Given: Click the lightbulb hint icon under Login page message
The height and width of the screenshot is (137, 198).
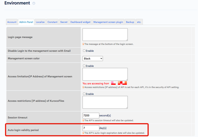Looking at the screenshot, I should (x=83, y=44).
